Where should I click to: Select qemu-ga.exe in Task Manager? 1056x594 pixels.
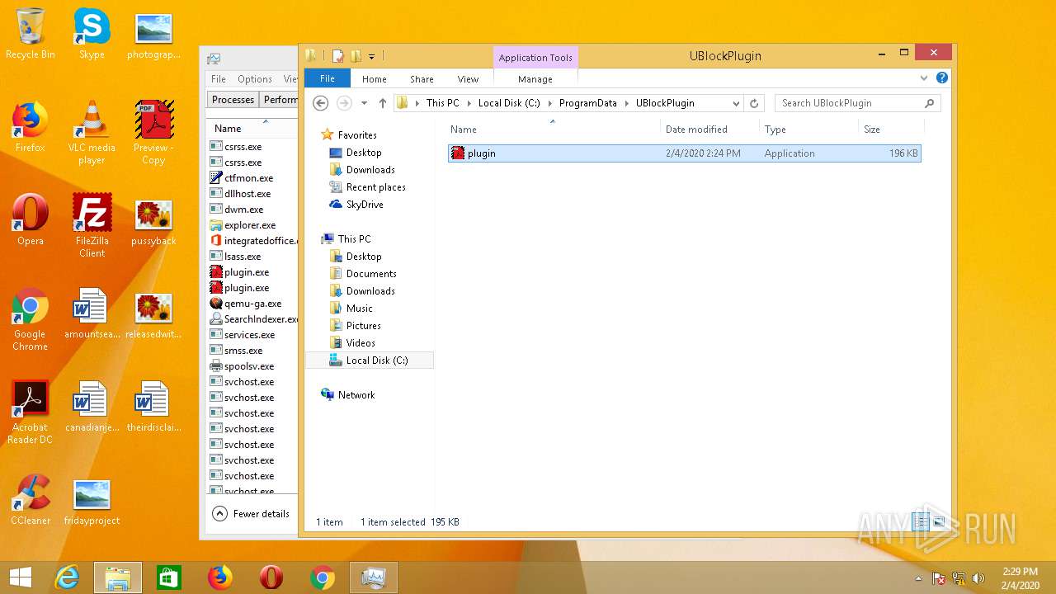coord(252,304)
